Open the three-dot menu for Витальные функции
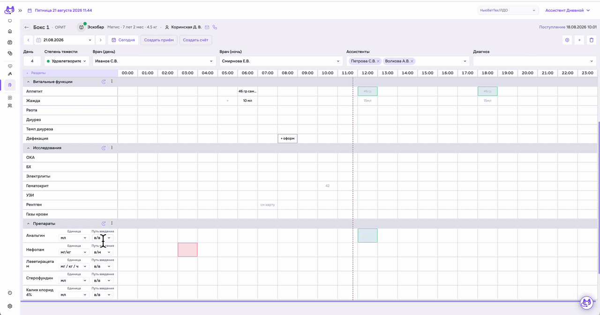This screenshot has height=315, width=600. coord(112,82)
